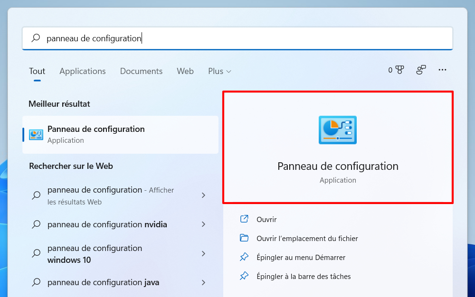Click the folder icon for file location
This screenshot has height=297, width=475.
point(244,238)
